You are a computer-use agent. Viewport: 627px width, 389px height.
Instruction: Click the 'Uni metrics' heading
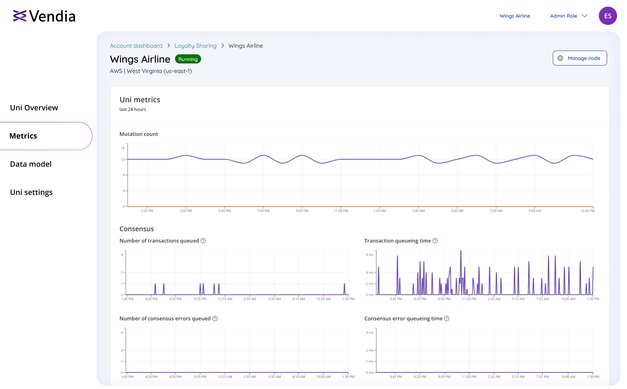(x=140, y=100)
